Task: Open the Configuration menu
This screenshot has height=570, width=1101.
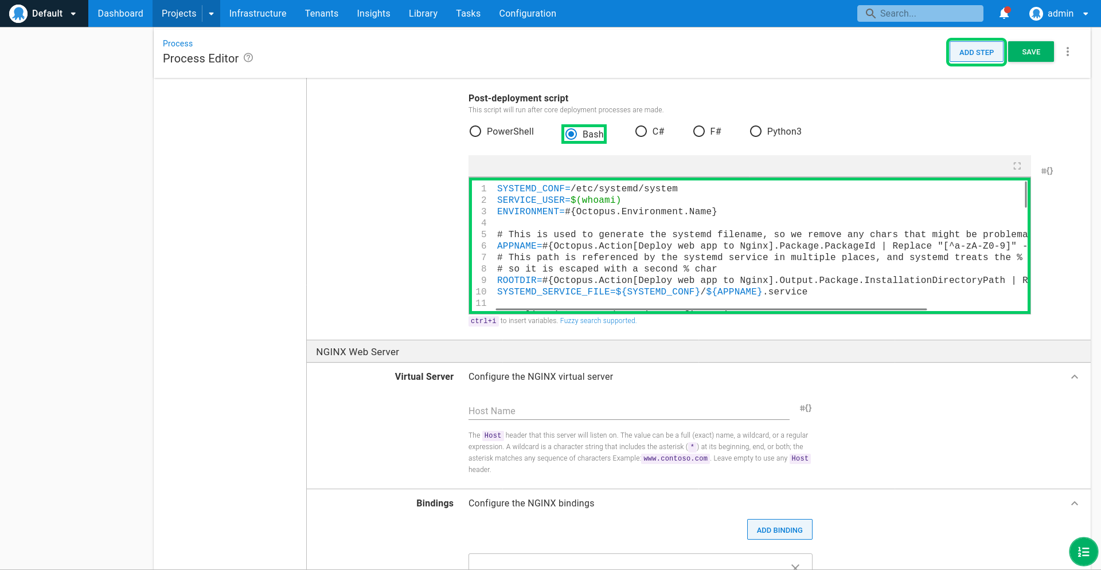Action: click(x=528, y=13)
